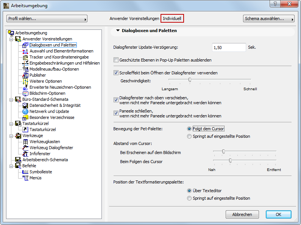Click the Bildschirm-Optionen icon
Screen dimensions: 301x225
25,93
